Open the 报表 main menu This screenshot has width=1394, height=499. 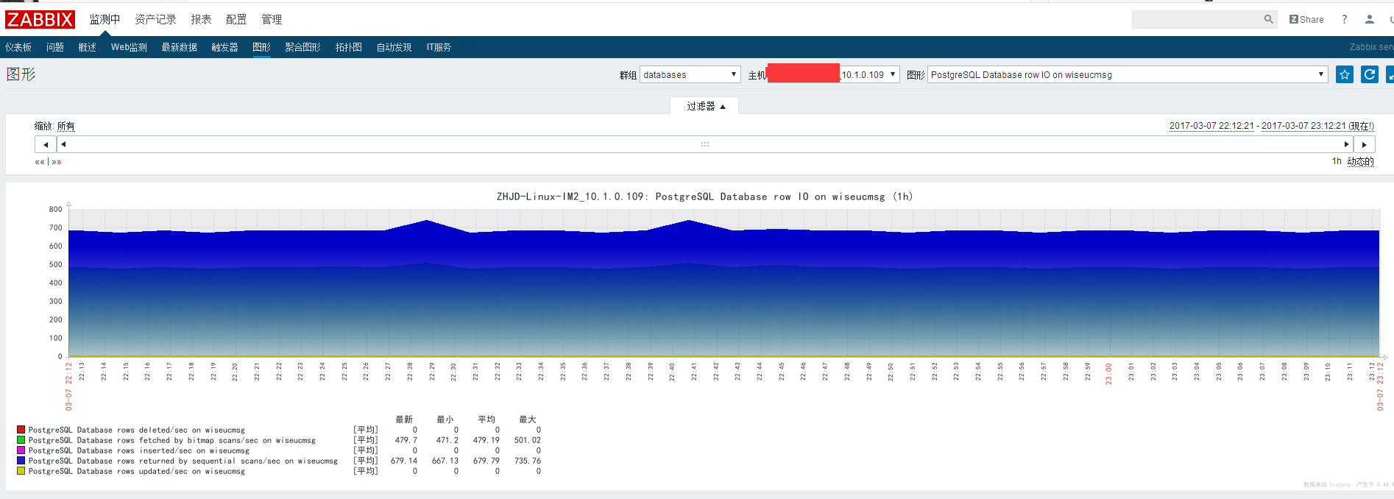(201, 20)
